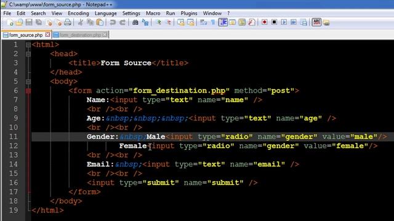Click the Paste clipboard icon
This screenshot has width=394, height=221.
click(x=100, y=22)
